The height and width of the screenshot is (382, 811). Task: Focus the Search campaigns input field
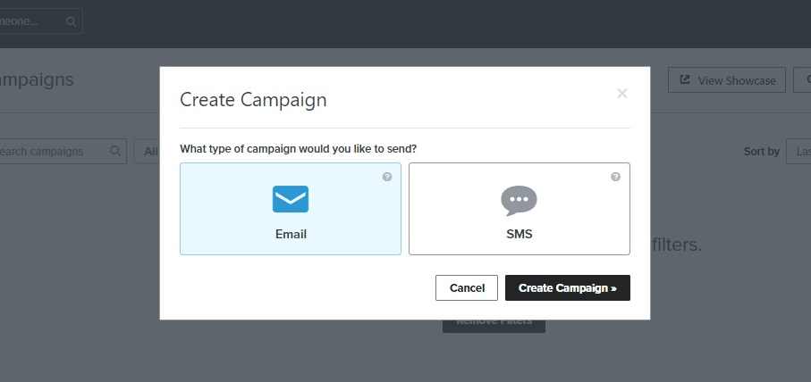49,152
